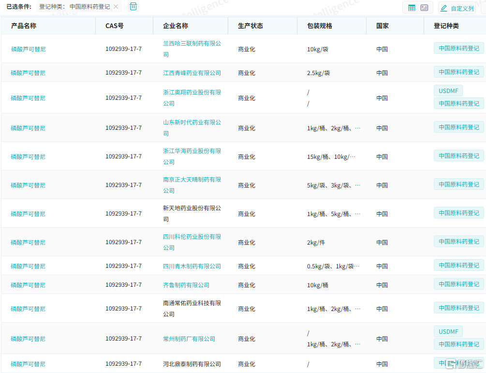Open 常州制药厂有限公司 company link
Image resolution: width=486 pixels, height=373 pixels.
189,339
